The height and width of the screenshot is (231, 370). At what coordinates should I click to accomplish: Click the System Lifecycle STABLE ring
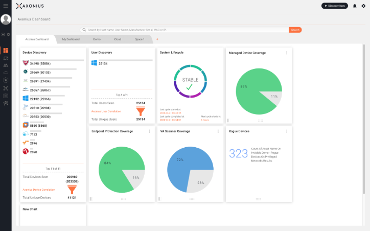click(190, 81)
